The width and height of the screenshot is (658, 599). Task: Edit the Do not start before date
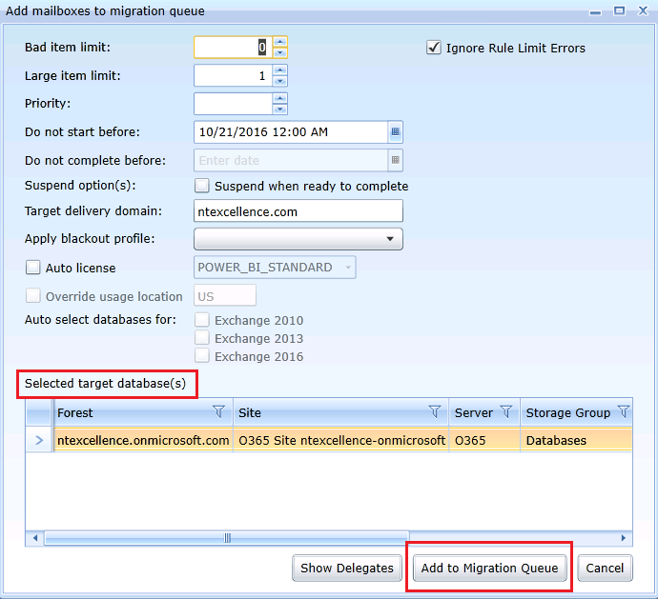291,132
